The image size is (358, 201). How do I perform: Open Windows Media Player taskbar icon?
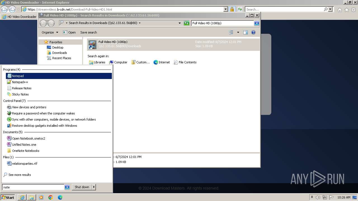point(41,197)
